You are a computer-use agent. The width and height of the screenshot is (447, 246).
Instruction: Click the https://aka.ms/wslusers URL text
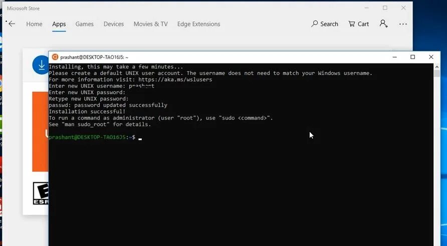pyautogui.click(x=175, y=79)
